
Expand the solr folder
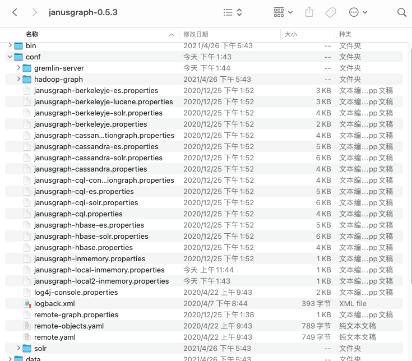pyautogui.click(x=18, y=348)
